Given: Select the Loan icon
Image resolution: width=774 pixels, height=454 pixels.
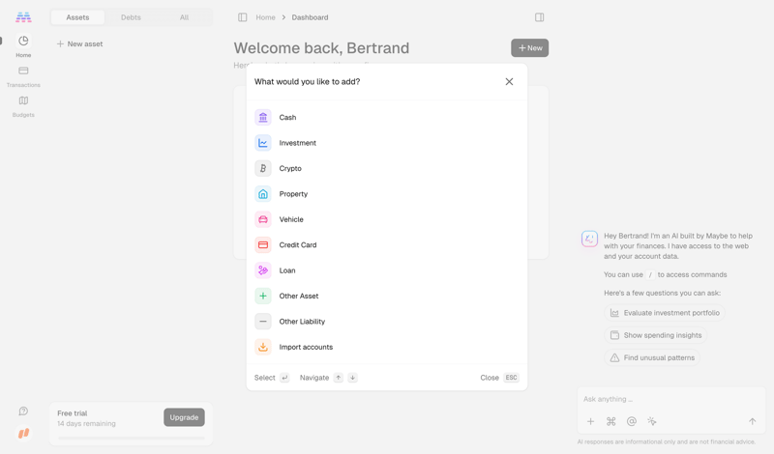Looking at the screenshot, I should (x=263, y=270).
